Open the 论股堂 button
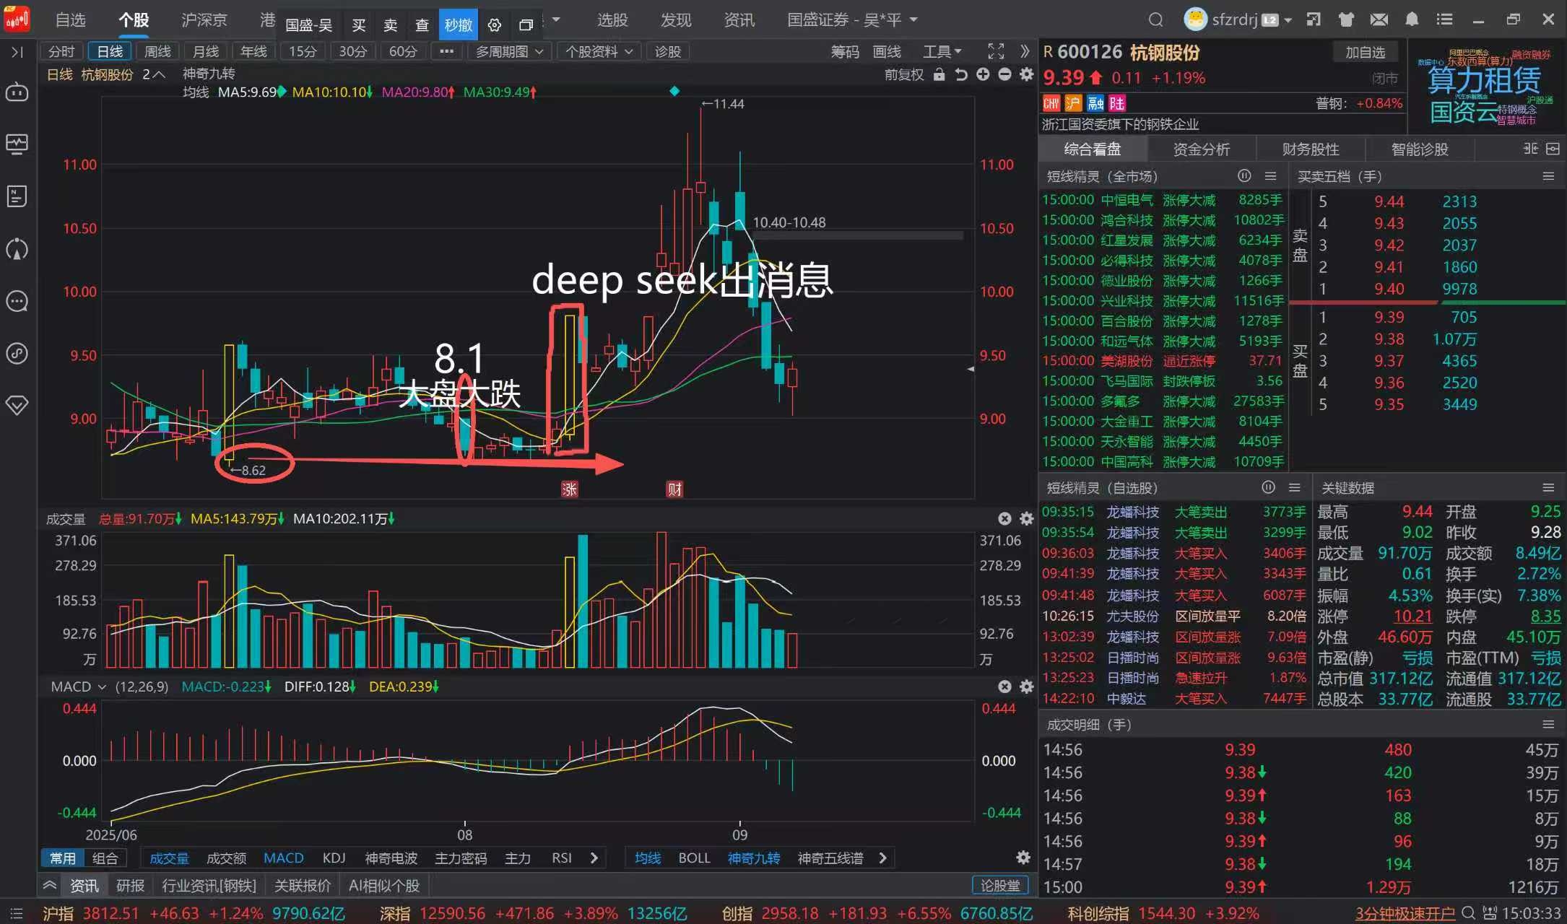 click(x=1000, y=885)
